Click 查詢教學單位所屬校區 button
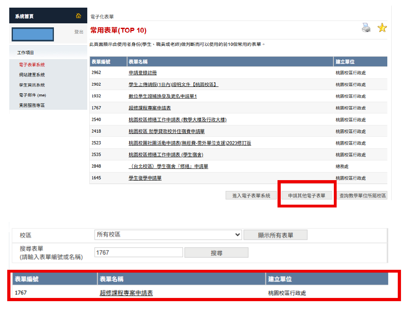403x310 pixels. [362, 196]
